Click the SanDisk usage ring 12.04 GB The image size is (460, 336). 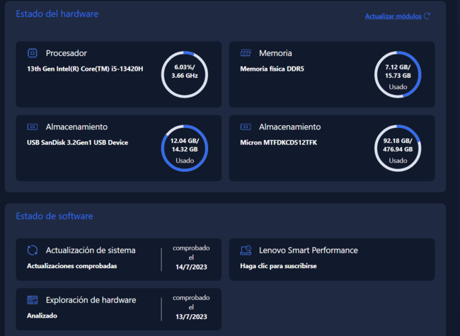point(185,149)
